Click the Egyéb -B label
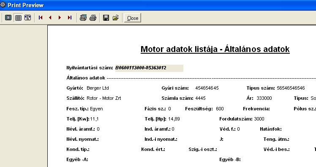 point(230,159)
